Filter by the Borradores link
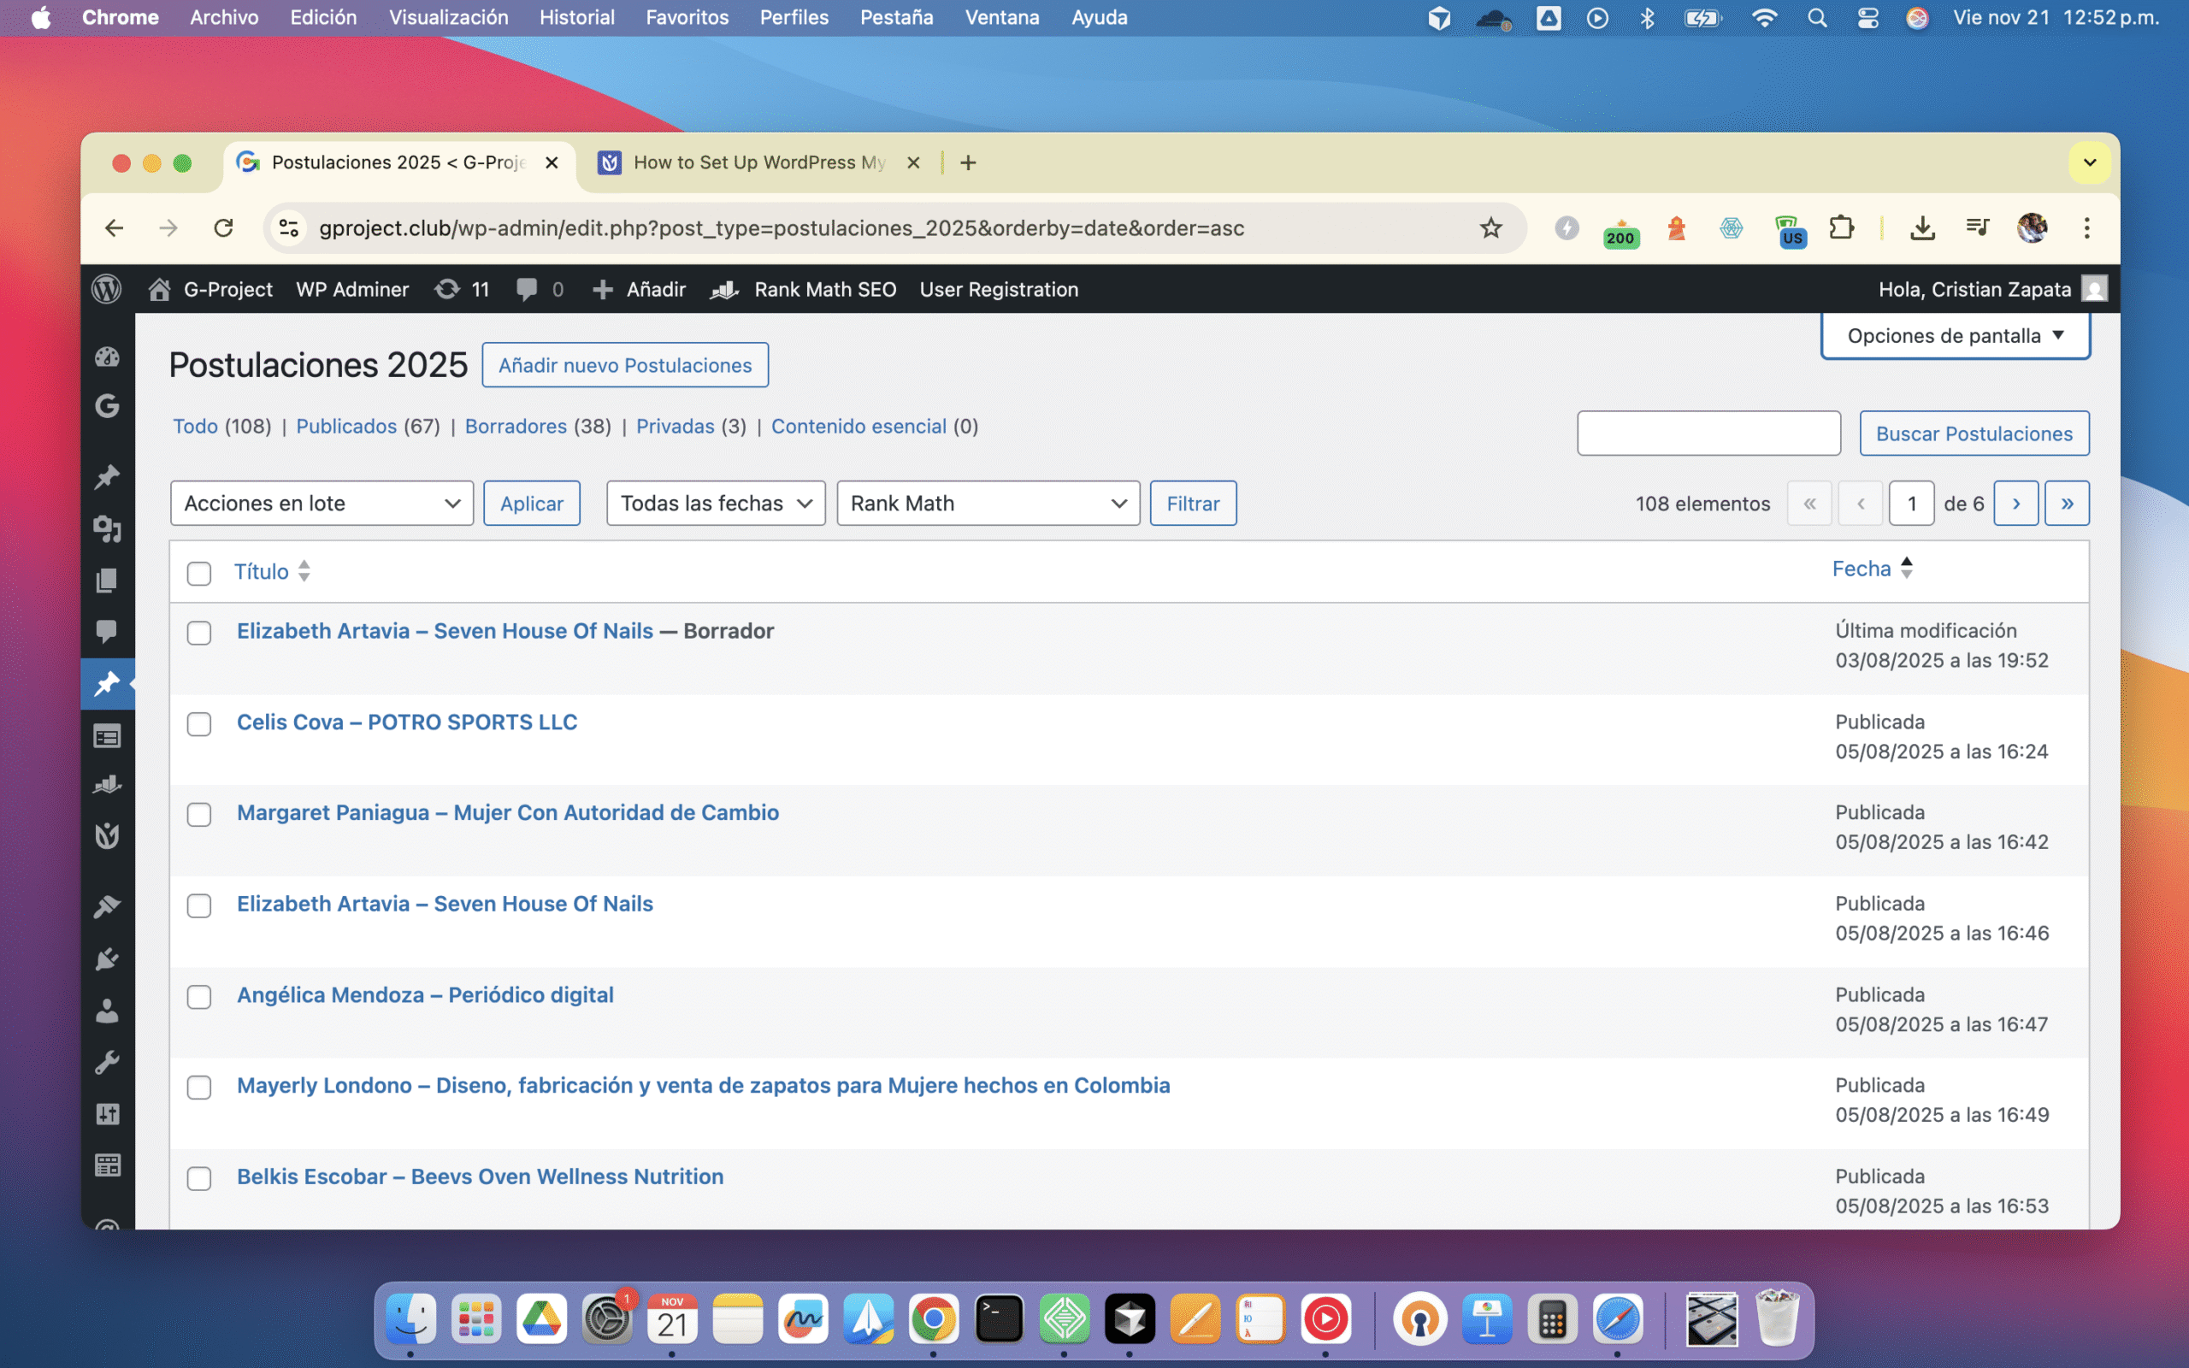Image resolution: width=2189 pixels, height=1368 pixels. [516, 426]
